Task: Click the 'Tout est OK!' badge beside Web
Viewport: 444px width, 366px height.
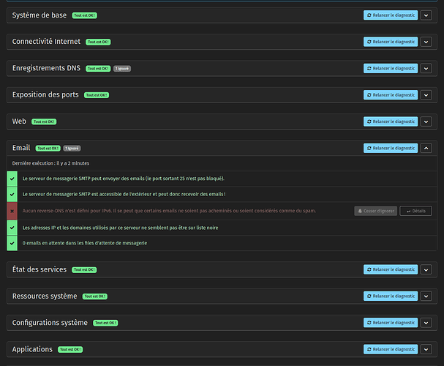Action: (44, 122)
